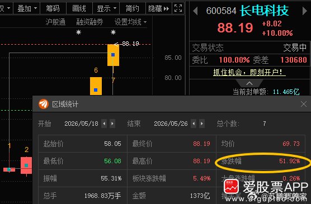Click the 沪股通 label
Screen dimensions: 311x204
(55, 22)
